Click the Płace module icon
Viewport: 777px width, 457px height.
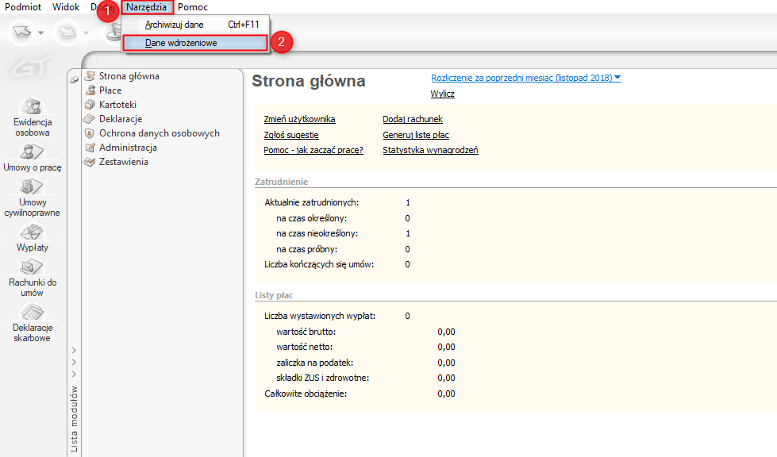click(x=90, y=90)
